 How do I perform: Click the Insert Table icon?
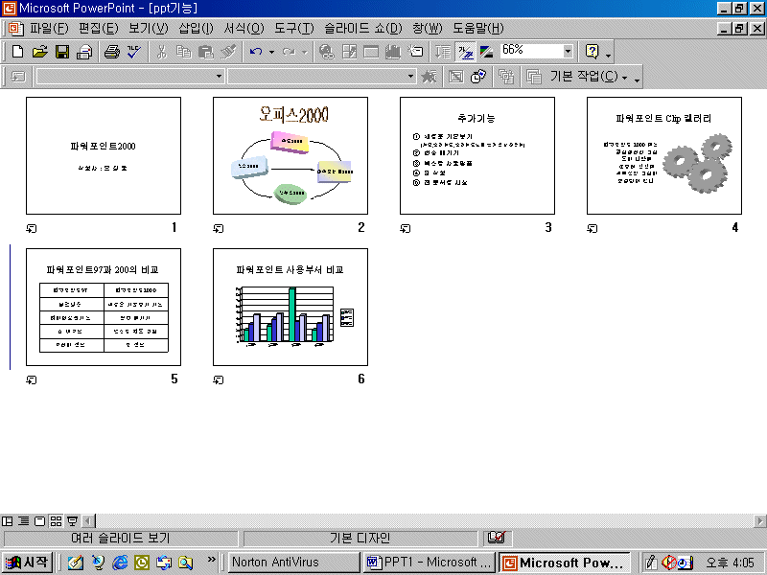[x=371, y=52]
